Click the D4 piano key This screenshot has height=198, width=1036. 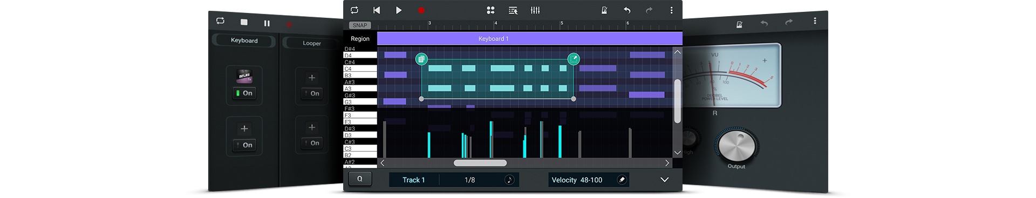pyautogui.click(x=360, y=55)
